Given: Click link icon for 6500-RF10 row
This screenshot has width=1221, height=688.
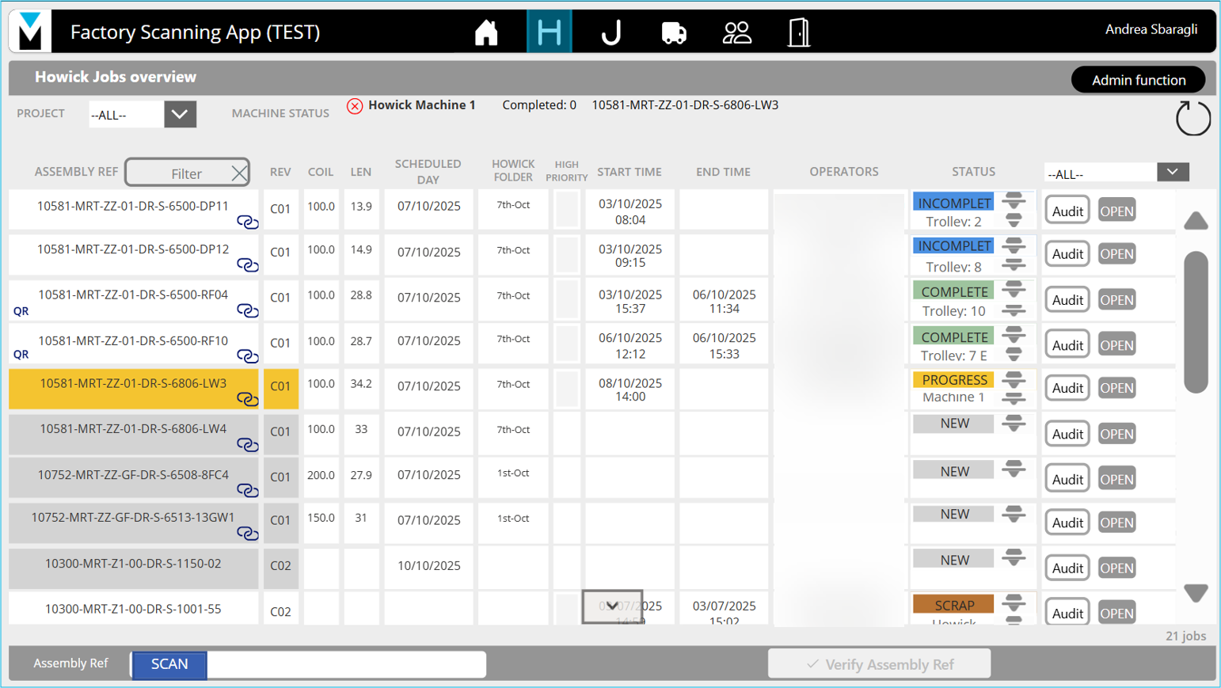Looking at the screenshot, I should coord(248,356).
